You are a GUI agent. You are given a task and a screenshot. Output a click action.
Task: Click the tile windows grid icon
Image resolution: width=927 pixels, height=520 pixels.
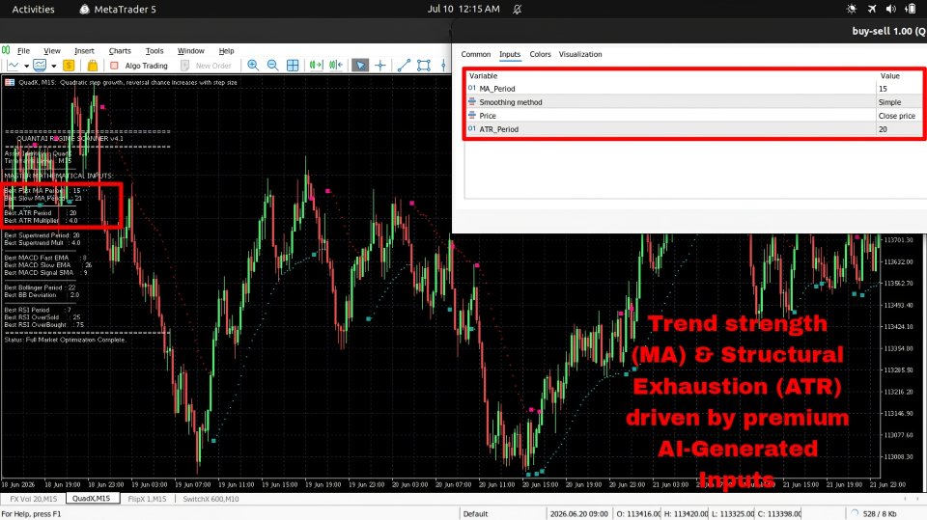click(293, 65)
